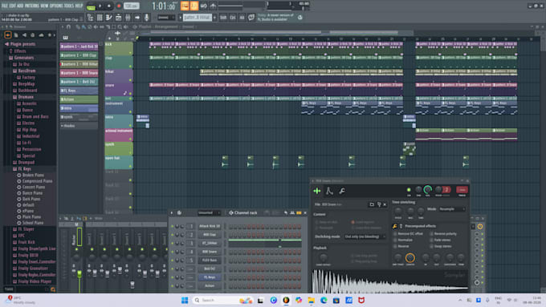Click the orange-ringed knob in precomputed effects
546x307 pixels.
[x=409, y=257]
